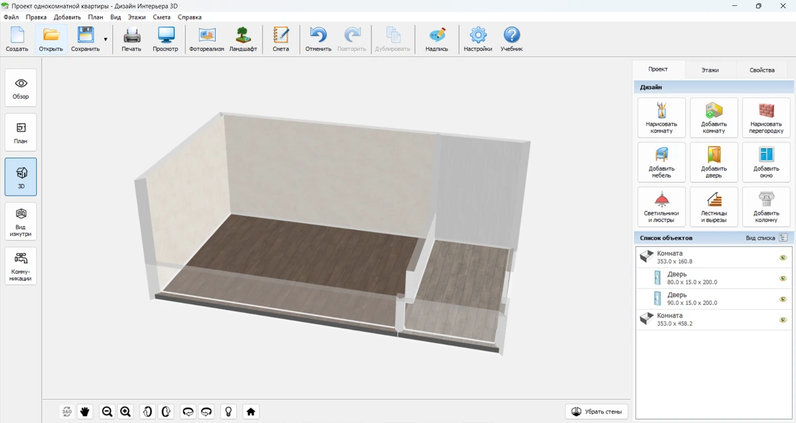Click Добавить мебель button
796x423 pixels.
pyautogui.click(x=661, y=162)
